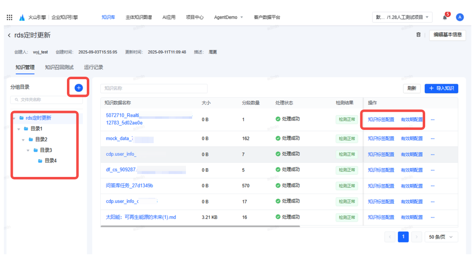Click the 导入知识 button
The width and height of the screenshot is (476, 266).
point(441,88)
